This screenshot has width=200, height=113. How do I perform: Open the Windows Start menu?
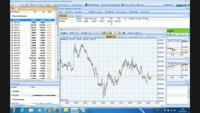point(14,110)
